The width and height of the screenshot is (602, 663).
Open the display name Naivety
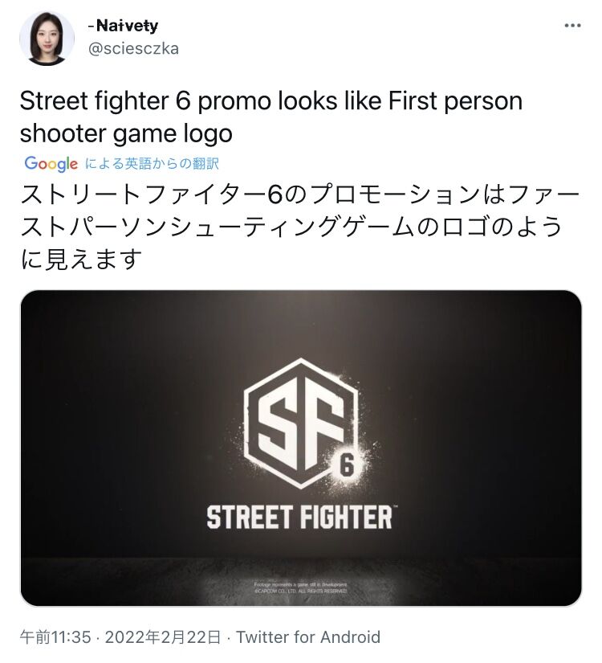coord(124,26)
